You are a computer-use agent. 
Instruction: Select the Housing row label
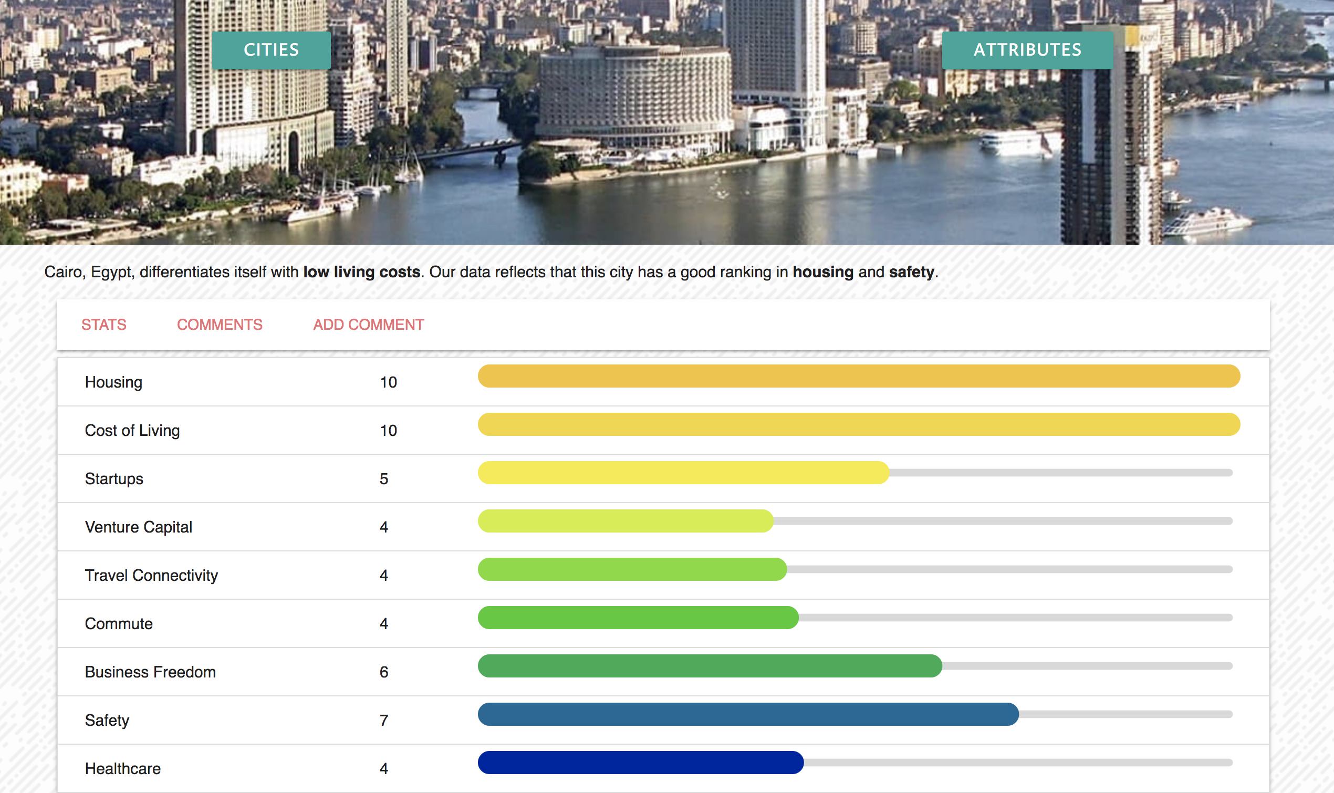pos(113,382)
